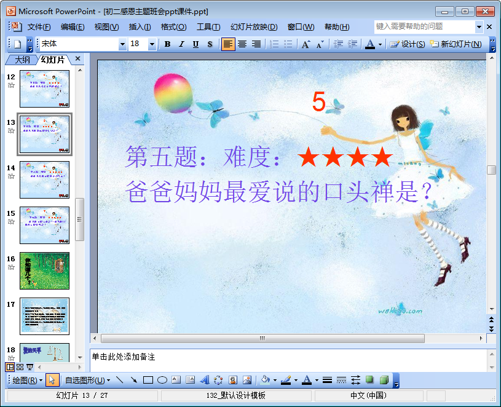Insert Diagram or Organization Chart

pyautogui.click(x=219, y=380)
